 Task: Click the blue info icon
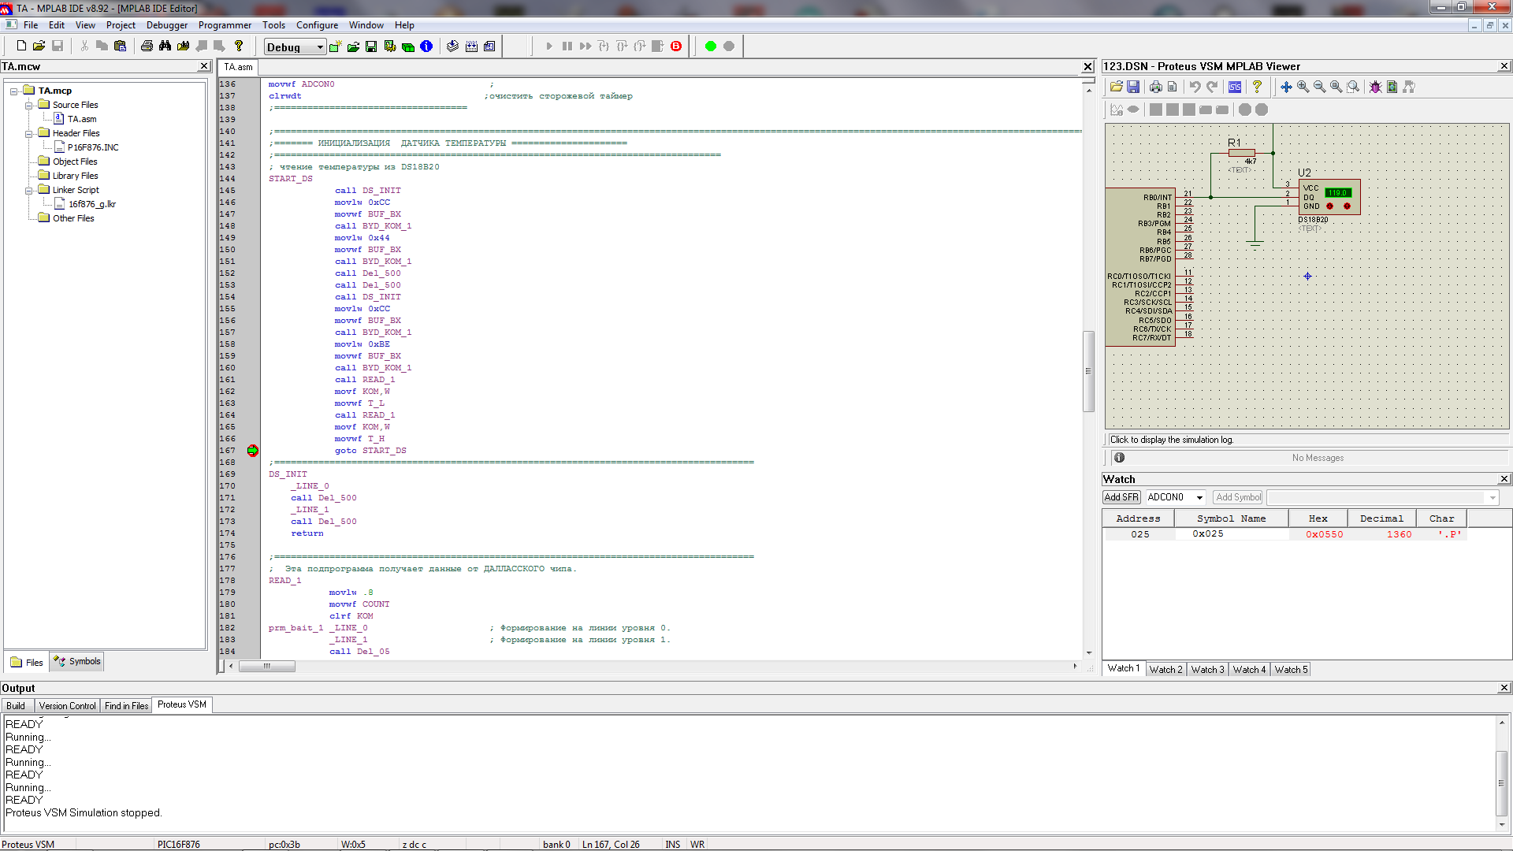point(426,46)
